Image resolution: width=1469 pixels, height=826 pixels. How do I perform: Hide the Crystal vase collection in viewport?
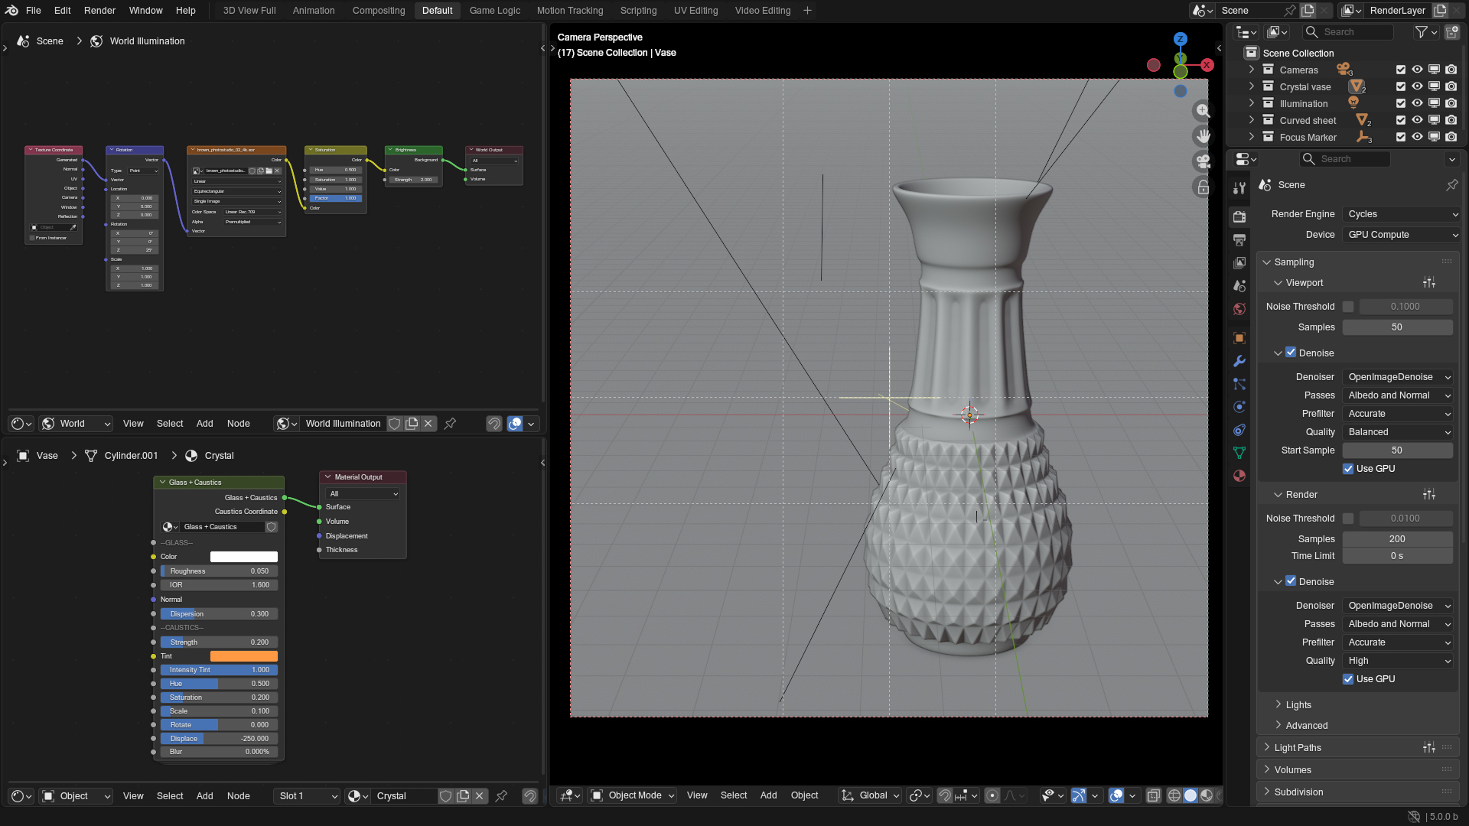[x=1417, y=86]
